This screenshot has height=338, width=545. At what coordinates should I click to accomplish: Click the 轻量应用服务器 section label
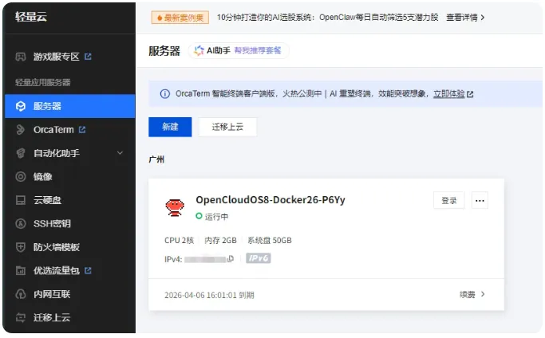click(43, 82)
